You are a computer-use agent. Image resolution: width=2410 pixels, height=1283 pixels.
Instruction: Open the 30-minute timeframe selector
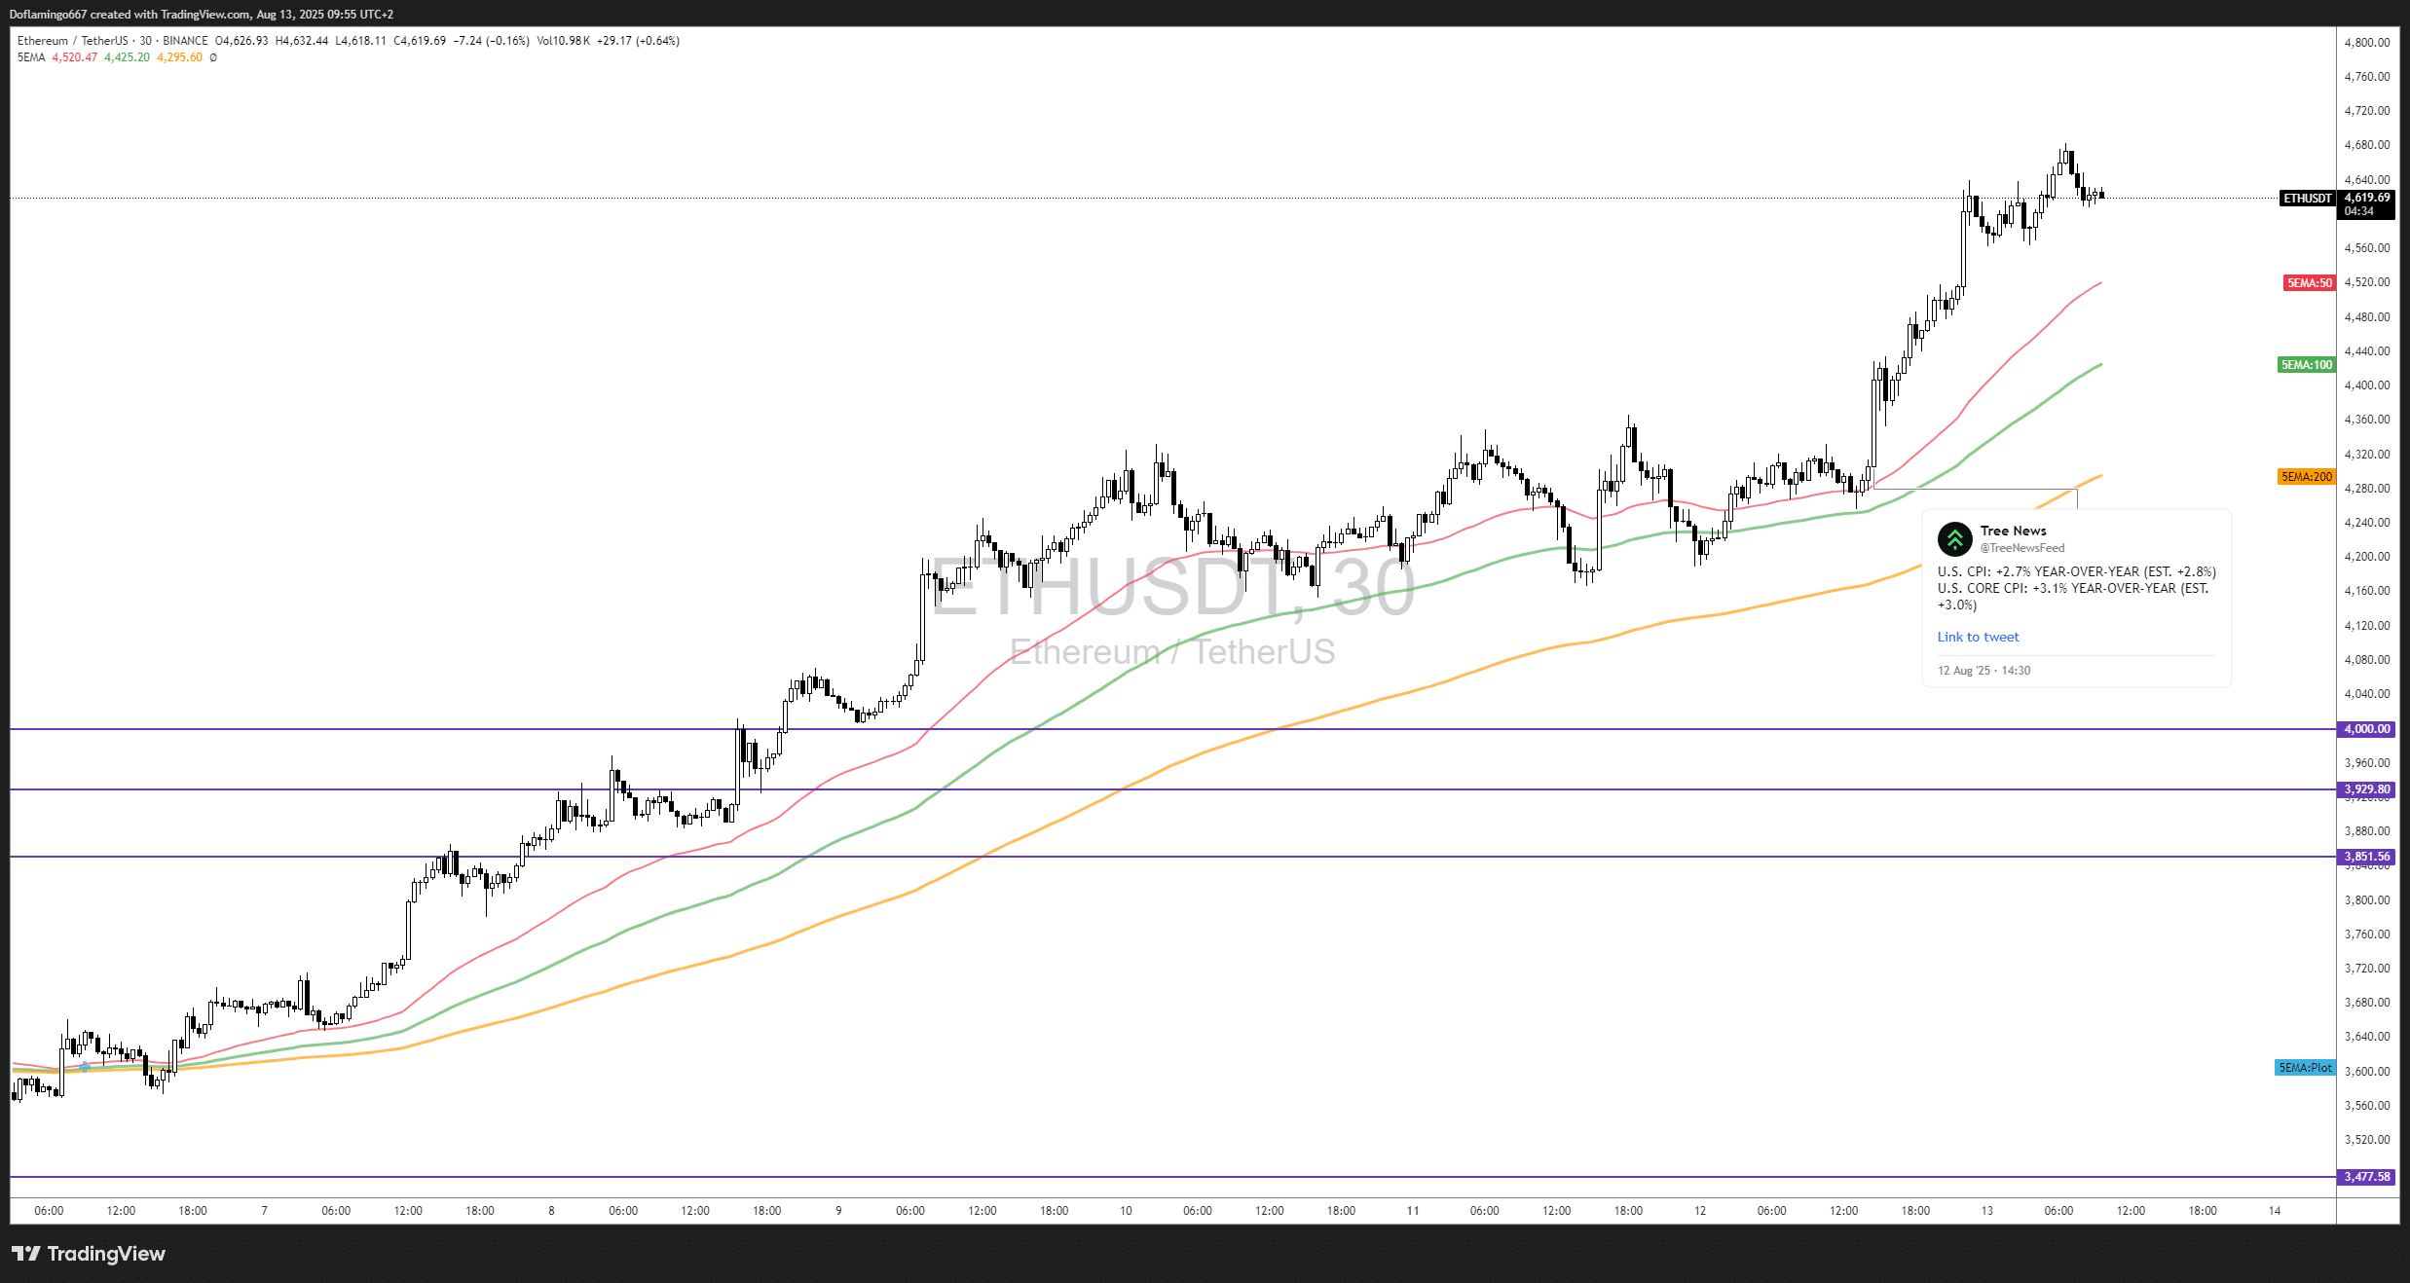point(144,41)
